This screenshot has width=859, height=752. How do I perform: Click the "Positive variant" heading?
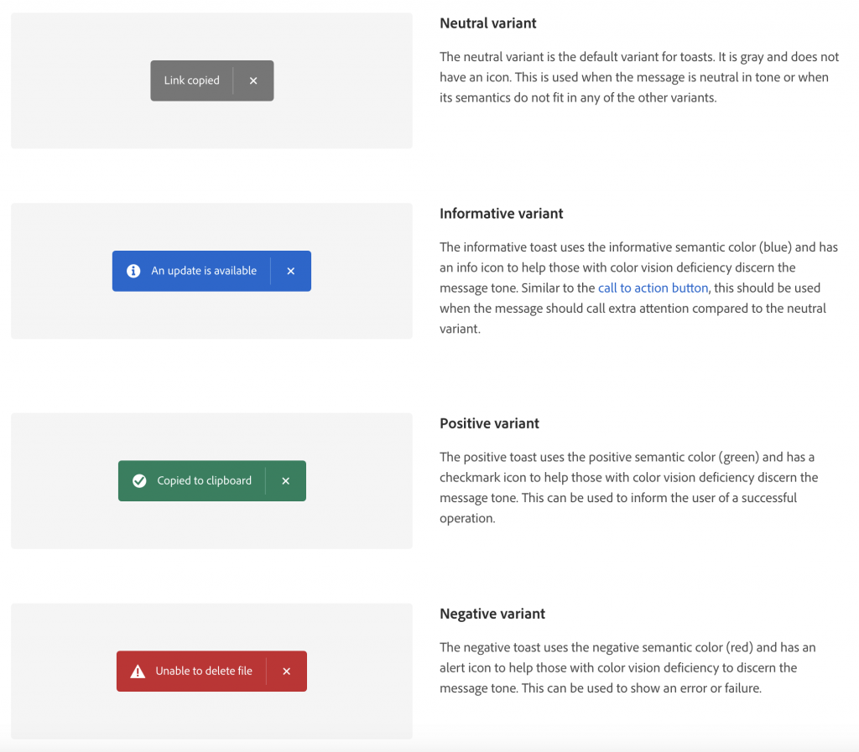489,423
